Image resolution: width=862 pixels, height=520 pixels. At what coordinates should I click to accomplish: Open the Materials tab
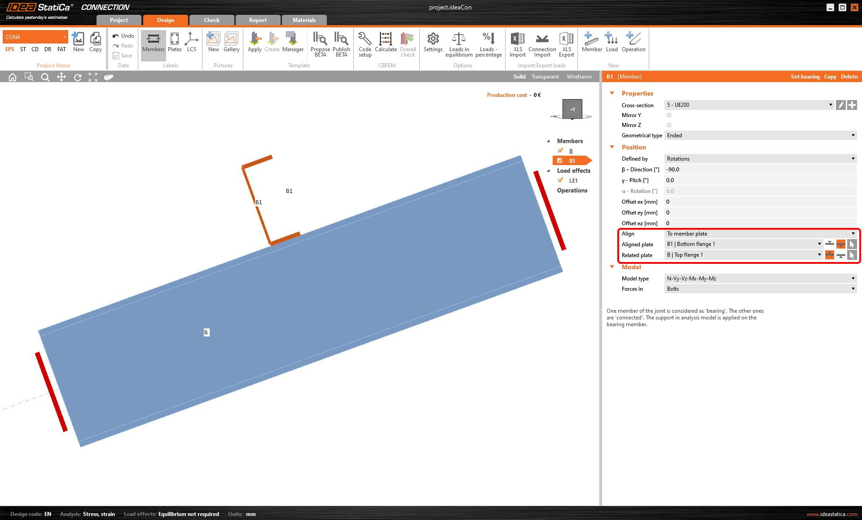pyautogui.click(x=304, y=20)
